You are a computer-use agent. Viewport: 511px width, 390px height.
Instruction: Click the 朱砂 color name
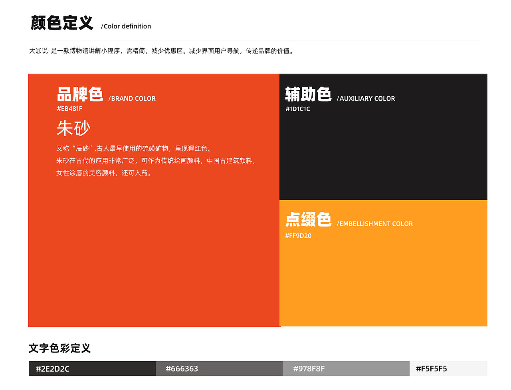73,128
